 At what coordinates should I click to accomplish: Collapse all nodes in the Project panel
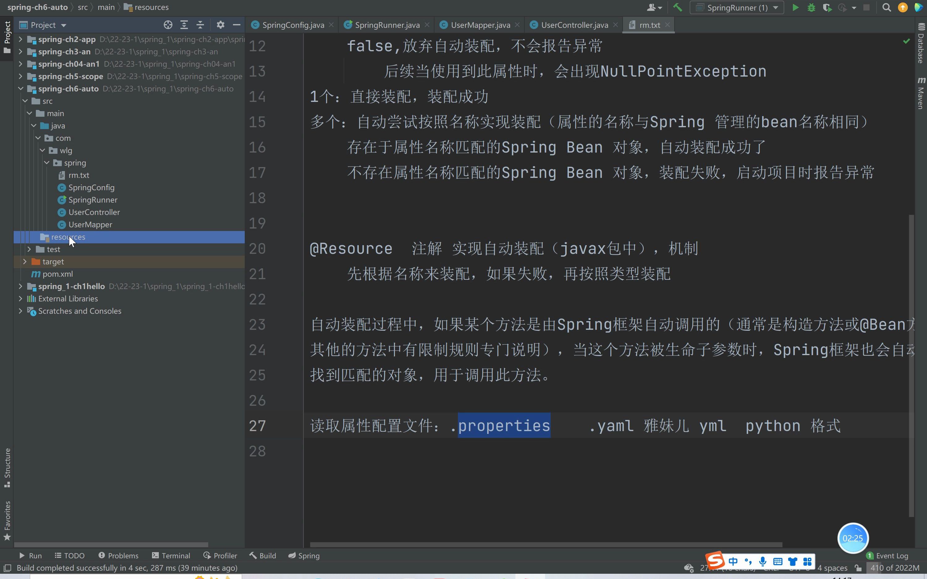click(200, 25)
